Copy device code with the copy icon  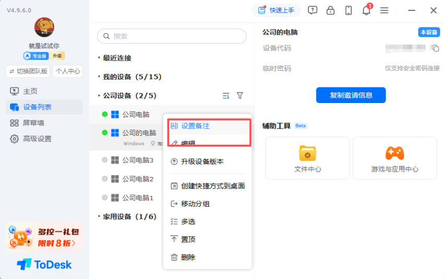[x=435, y=48]
